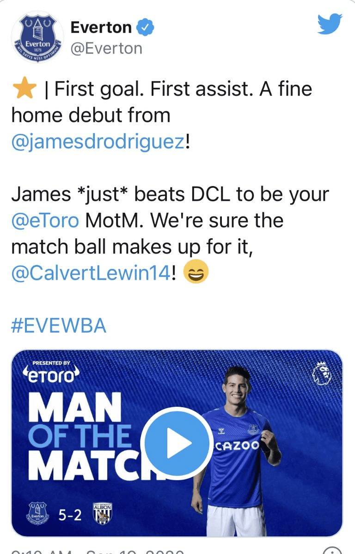Play the Man of the Match video
Screen dimensions: 355x554
point(177,443)
